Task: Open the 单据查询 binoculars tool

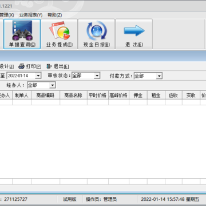Action: (x=22, y=34)
